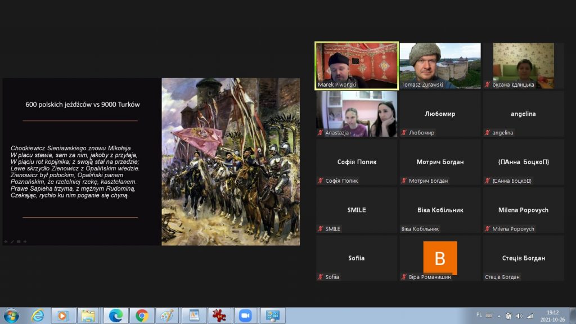Viewport: 576px width, 324px height.
Task: Launch Google Chrome from the taskbar
Action: tap(142, 316)
